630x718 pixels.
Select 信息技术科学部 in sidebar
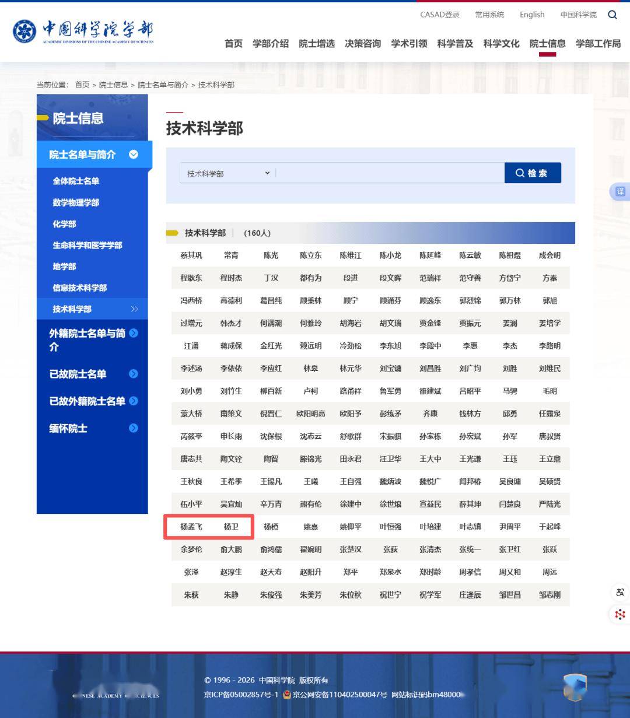(80, 288)
